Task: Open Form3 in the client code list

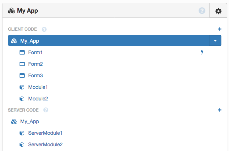Action: (36, 75)
